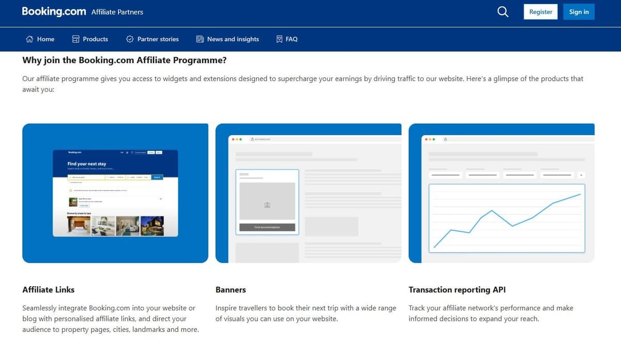The image size is (621, 340).
Task: Click the Booking.com logo
Action: click(54, 11)
